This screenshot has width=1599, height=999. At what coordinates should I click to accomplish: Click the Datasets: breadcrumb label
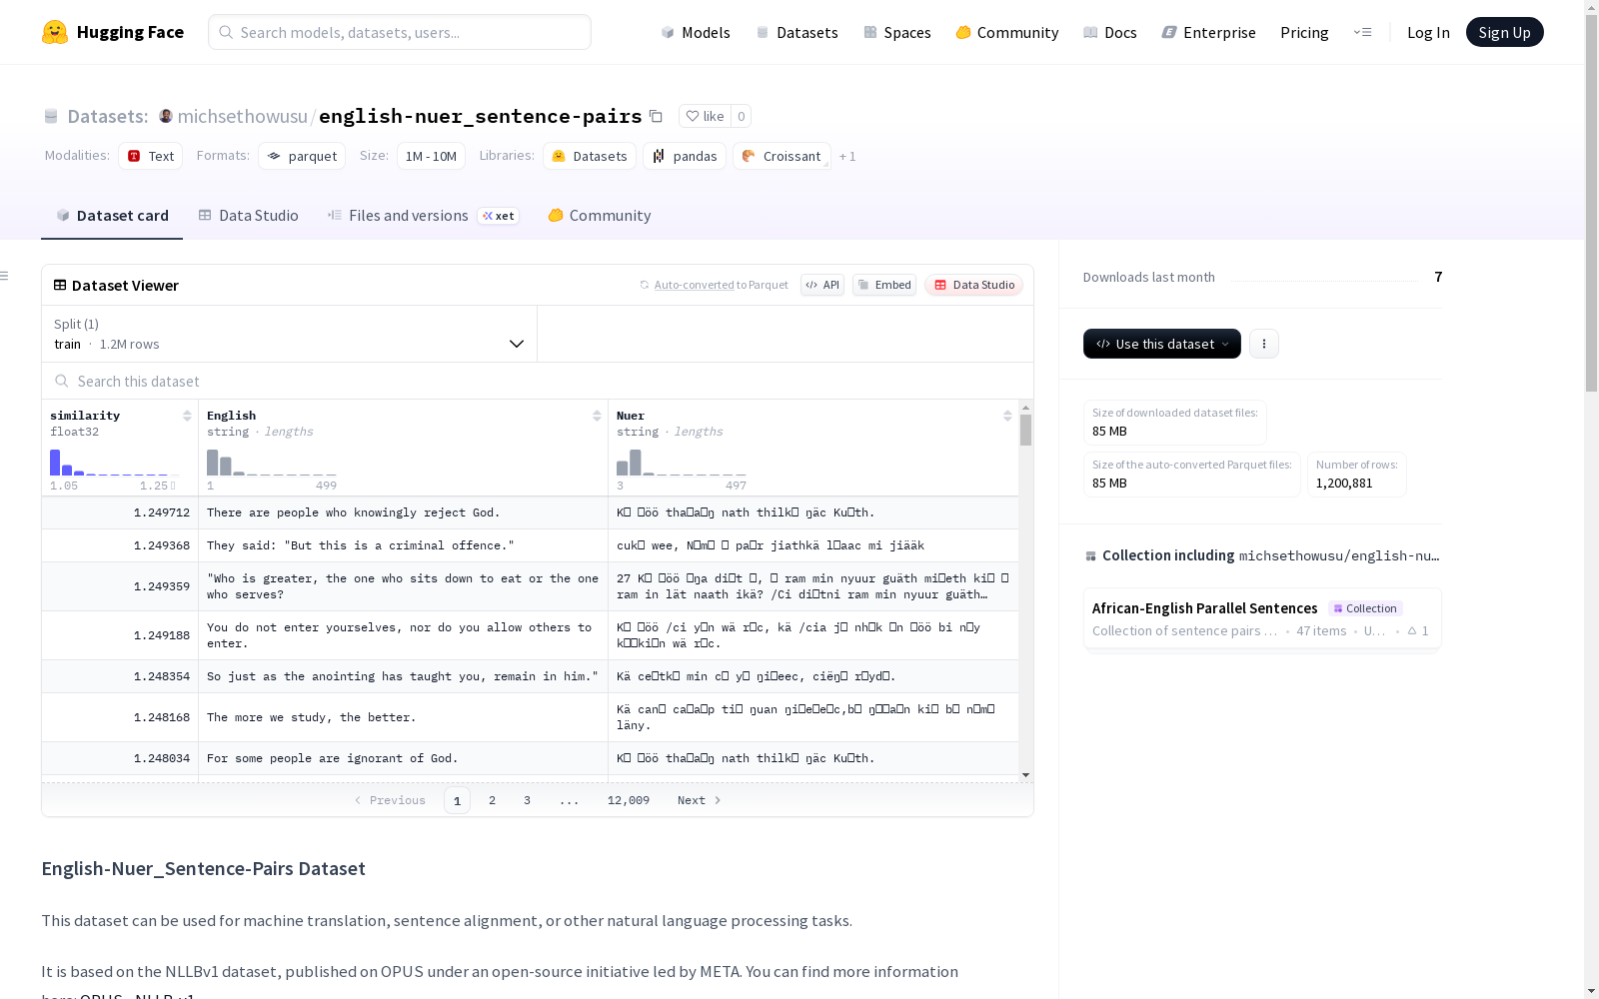pyautogui.click(x=107, y=116)
